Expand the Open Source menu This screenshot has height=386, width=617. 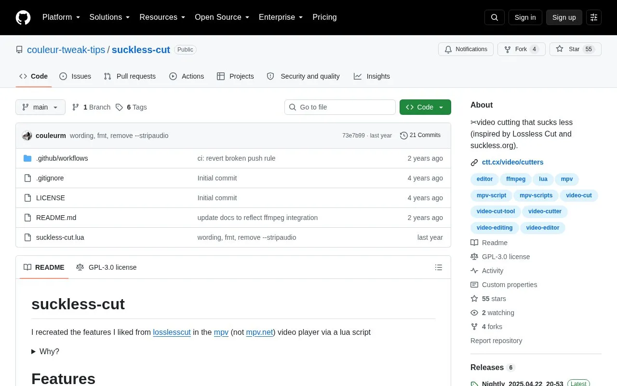pyautogui.click(x=222, y=17)
